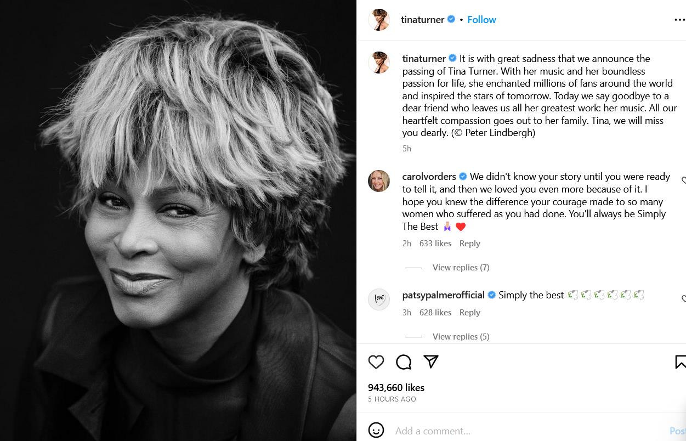Image resolution: width=686 pixels, height=441 pixels.
Task: Follow the tinaturner account
Action: click(481, 20)
